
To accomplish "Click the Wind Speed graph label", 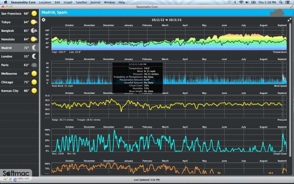I will [280, 86].
